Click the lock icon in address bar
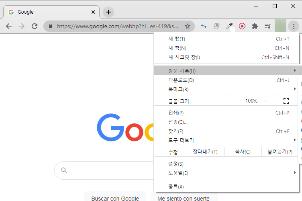This screenshot has height=201, width=302. pyautogui.click(x=51, y=26)
